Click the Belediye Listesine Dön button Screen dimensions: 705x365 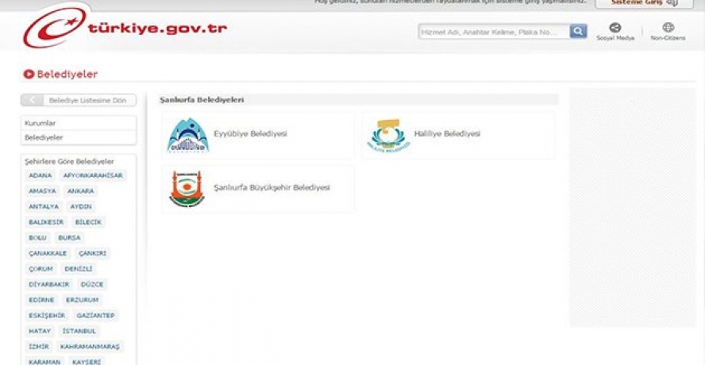pos(79,100)
